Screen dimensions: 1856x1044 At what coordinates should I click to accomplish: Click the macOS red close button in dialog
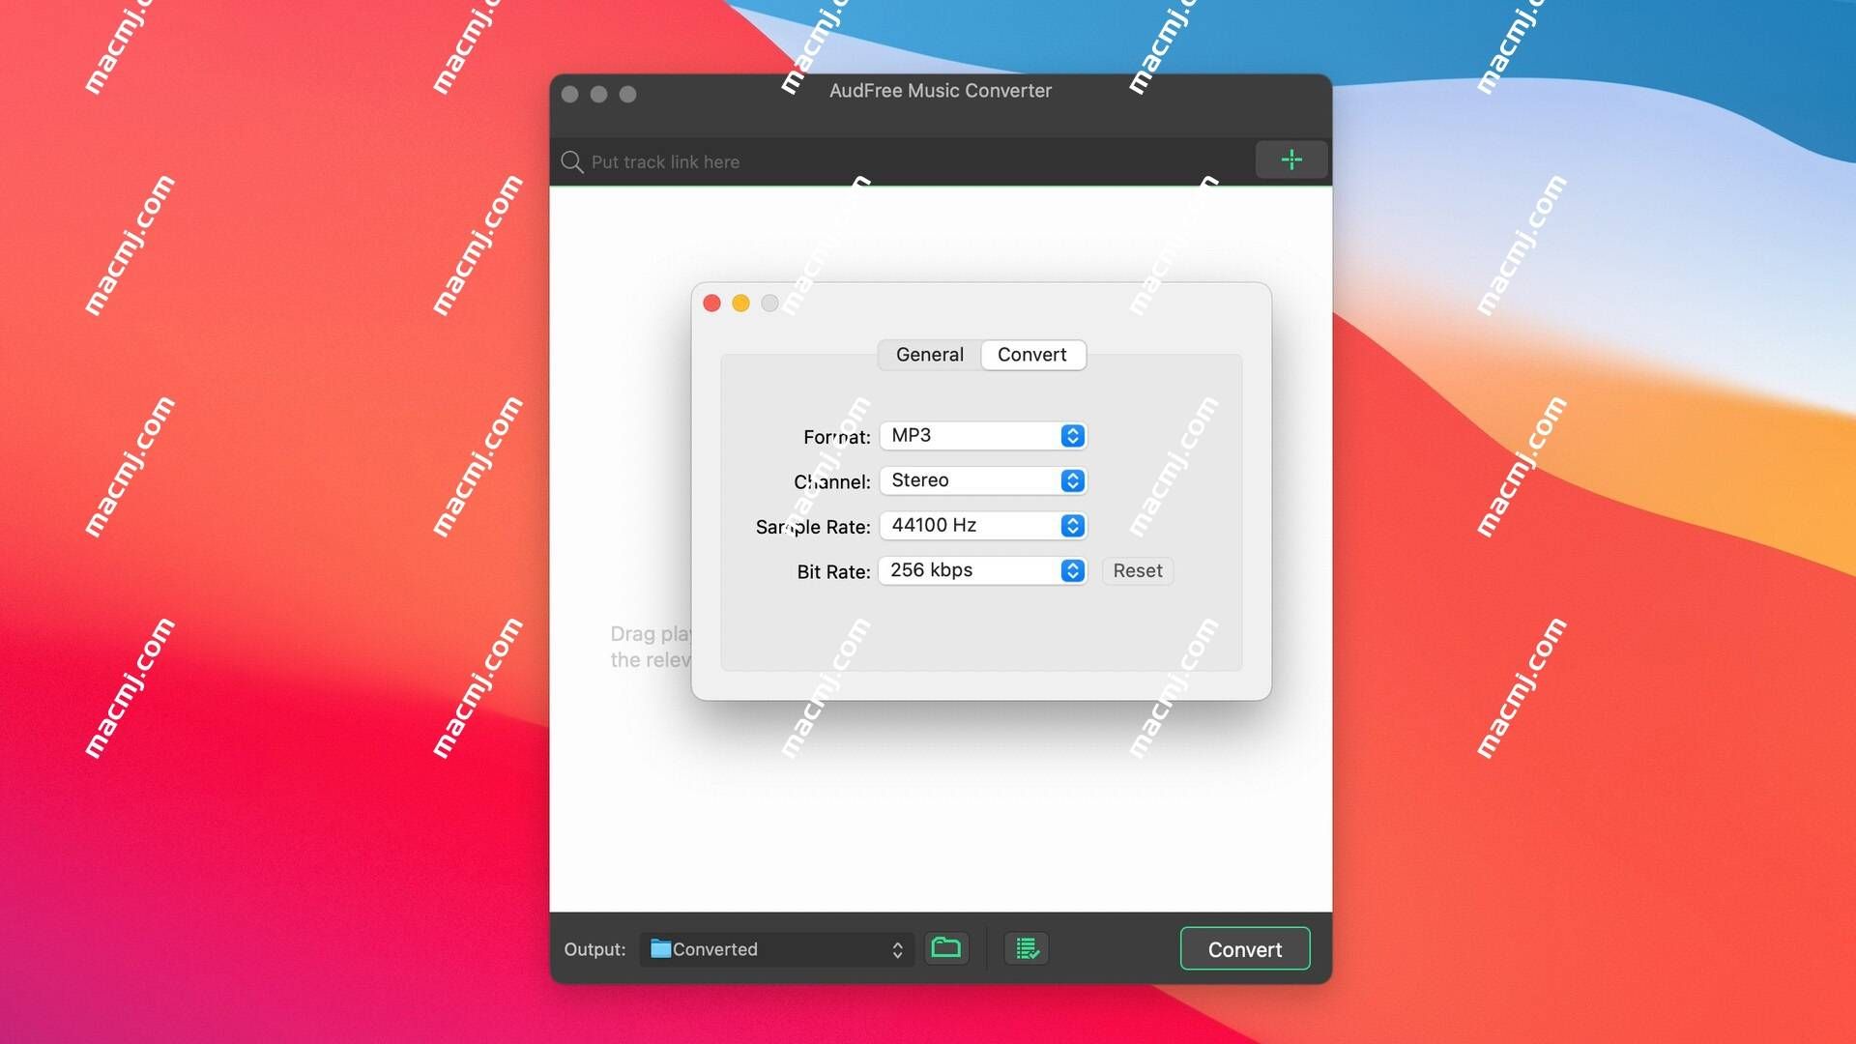coord(713,304)
